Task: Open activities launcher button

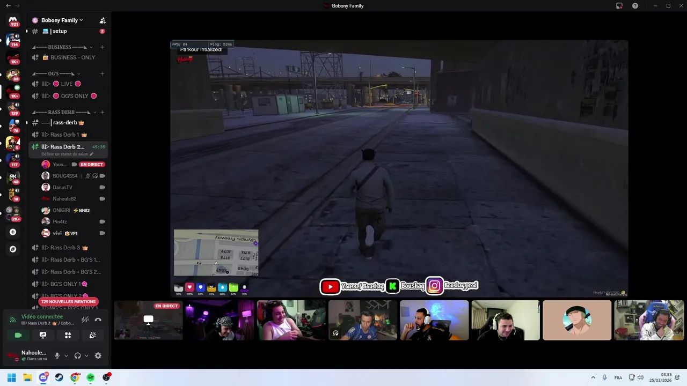Action: pos(68,335)
